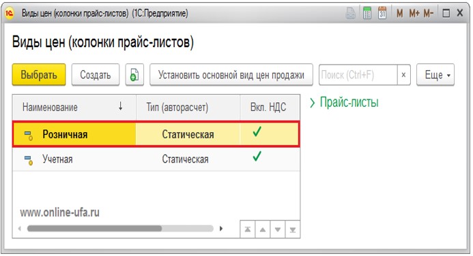Click the Тип (авторасчет) column header

click(188, 108)
